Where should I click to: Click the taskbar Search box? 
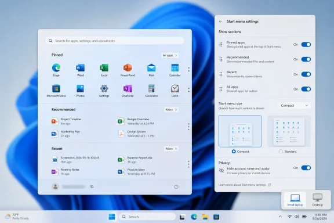(x=147, y=217)
